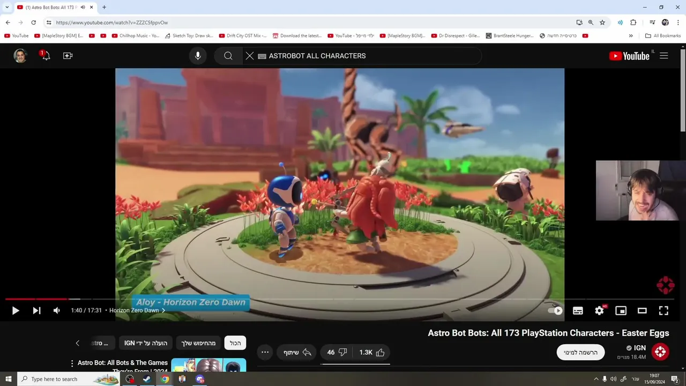Open the tab search dropdown arrow
The height and width of the screenshot is (386, 686).
coord(7,8)
